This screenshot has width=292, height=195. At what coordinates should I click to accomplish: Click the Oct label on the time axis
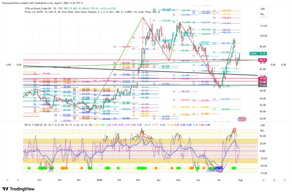[39, 180]
